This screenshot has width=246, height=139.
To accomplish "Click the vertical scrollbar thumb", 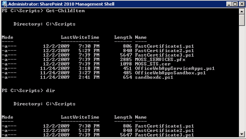I will click(x=242, y=20).
